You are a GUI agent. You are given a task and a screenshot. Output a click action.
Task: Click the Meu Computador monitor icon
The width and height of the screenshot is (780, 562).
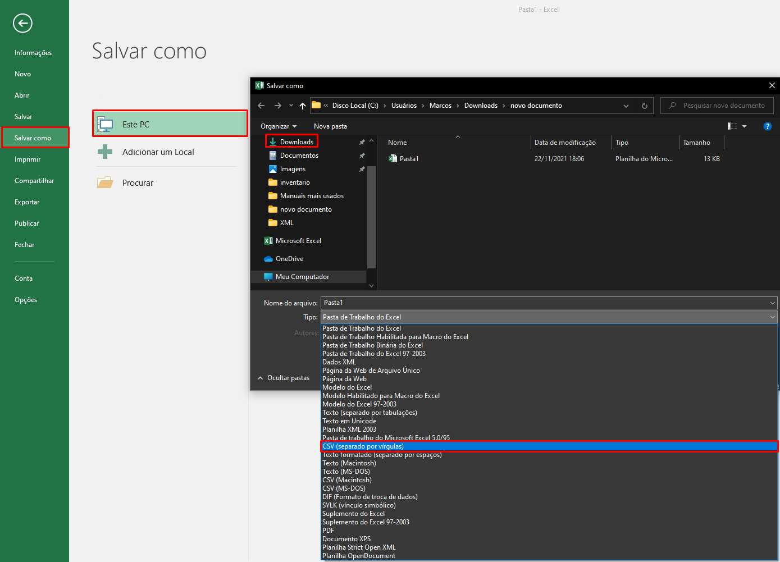pos(268,277)
